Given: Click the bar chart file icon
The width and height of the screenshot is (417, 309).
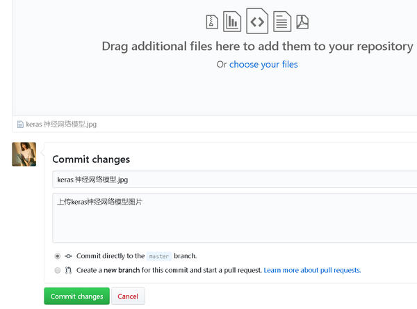Looking at the screenshot, I should click(x=232, y=22).
